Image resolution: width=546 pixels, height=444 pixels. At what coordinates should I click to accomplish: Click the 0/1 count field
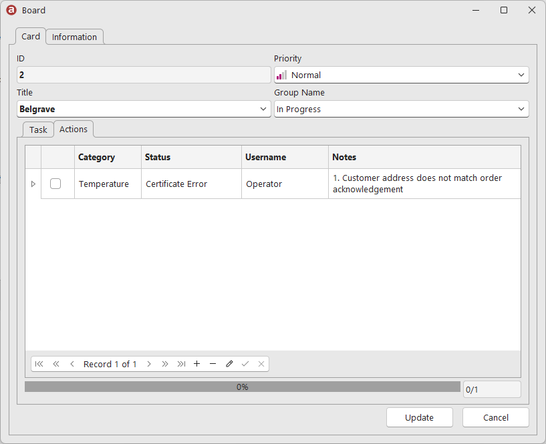click(492, 389)
